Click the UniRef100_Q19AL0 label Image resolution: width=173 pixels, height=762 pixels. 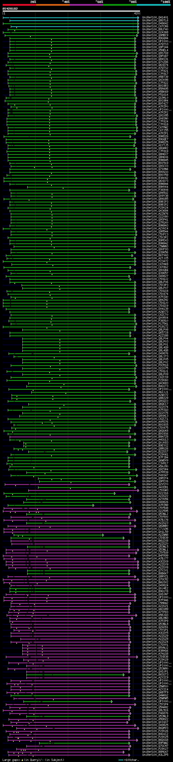click(x=155, y=98)
